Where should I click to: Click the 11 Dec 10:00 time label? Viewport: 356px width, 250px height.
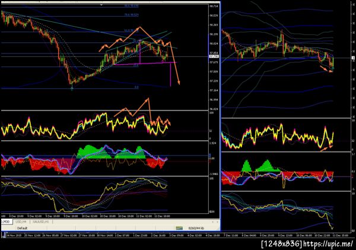coord(162,216)
